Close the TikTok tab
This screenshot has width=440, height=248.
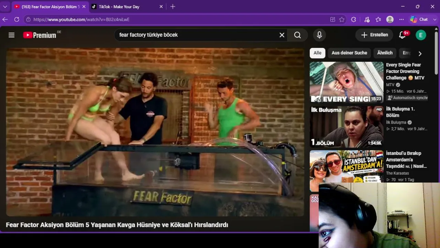point(161,7)
